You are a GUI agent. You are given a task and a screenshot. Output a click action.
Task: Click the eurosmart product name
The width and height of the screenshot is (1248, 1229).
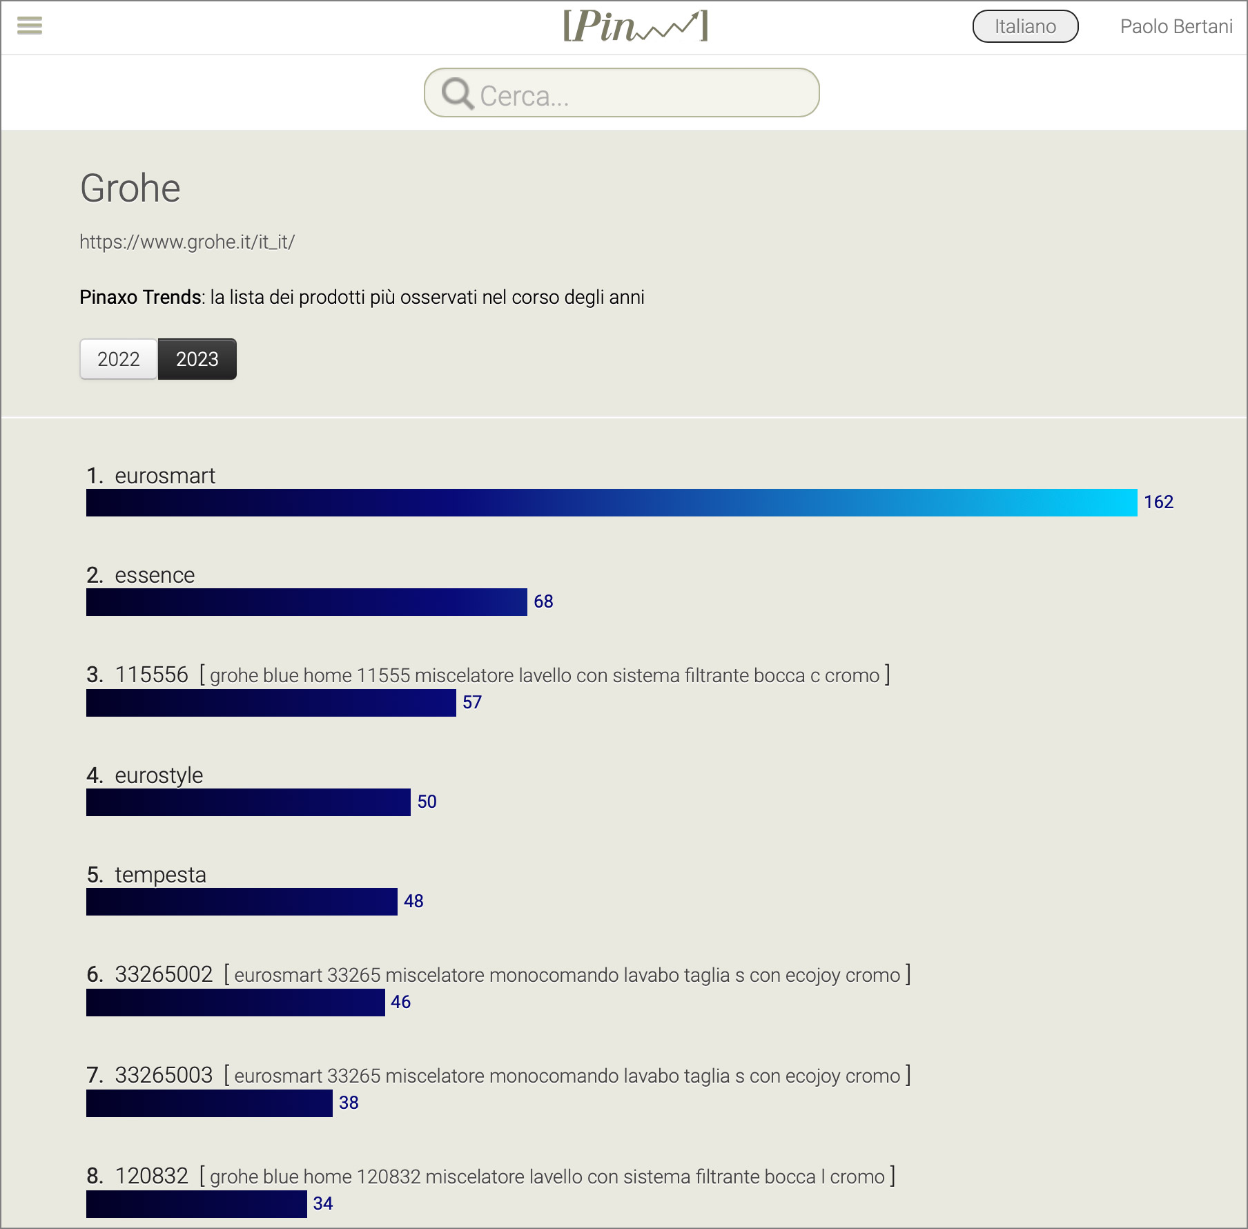point(165,476)
